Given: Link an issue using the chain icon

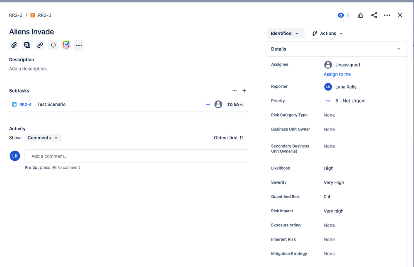Looking at the screenshot, I should coord(40,45).
